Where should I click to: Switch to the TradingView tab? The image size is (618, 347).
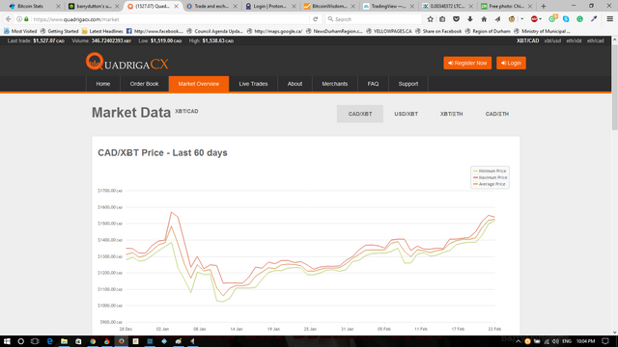[x=388, y=7]
